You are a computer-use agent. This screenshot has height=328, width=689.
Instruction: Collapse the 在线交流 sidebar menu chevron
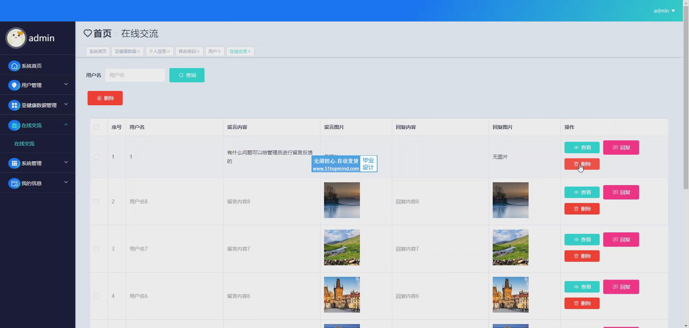pyautogui.click(x=66, y=124)
